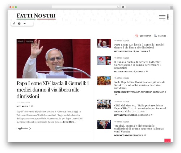This screenshot has width=181, height=153.
Task: Click author Domenico Maceri
Action: (x=123, y=135)
